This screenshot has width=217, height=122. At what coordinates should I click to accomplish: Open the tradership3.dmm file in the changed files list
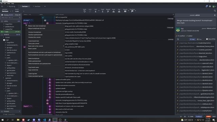(196, 43)
